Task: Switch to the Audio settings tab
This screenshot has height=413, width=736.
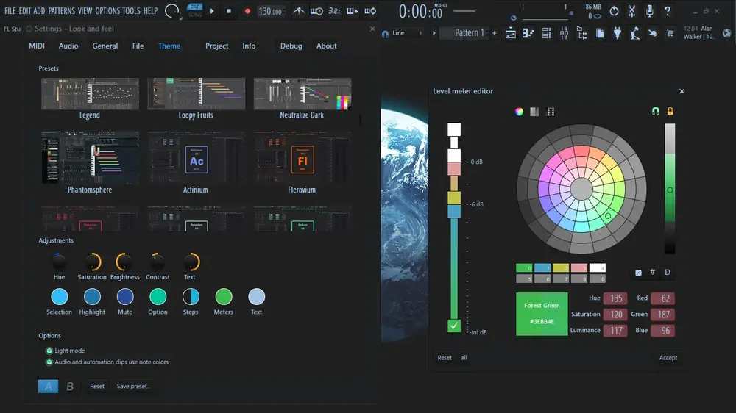Action: 68,46
